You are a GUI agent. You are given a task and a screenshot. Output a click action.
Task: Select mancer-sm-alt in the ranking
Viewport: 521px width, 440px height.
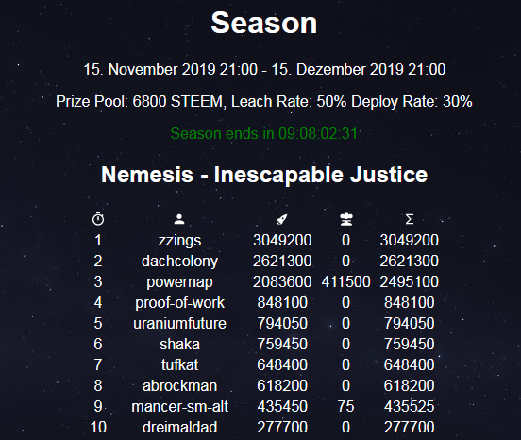[x=179, y=406]
